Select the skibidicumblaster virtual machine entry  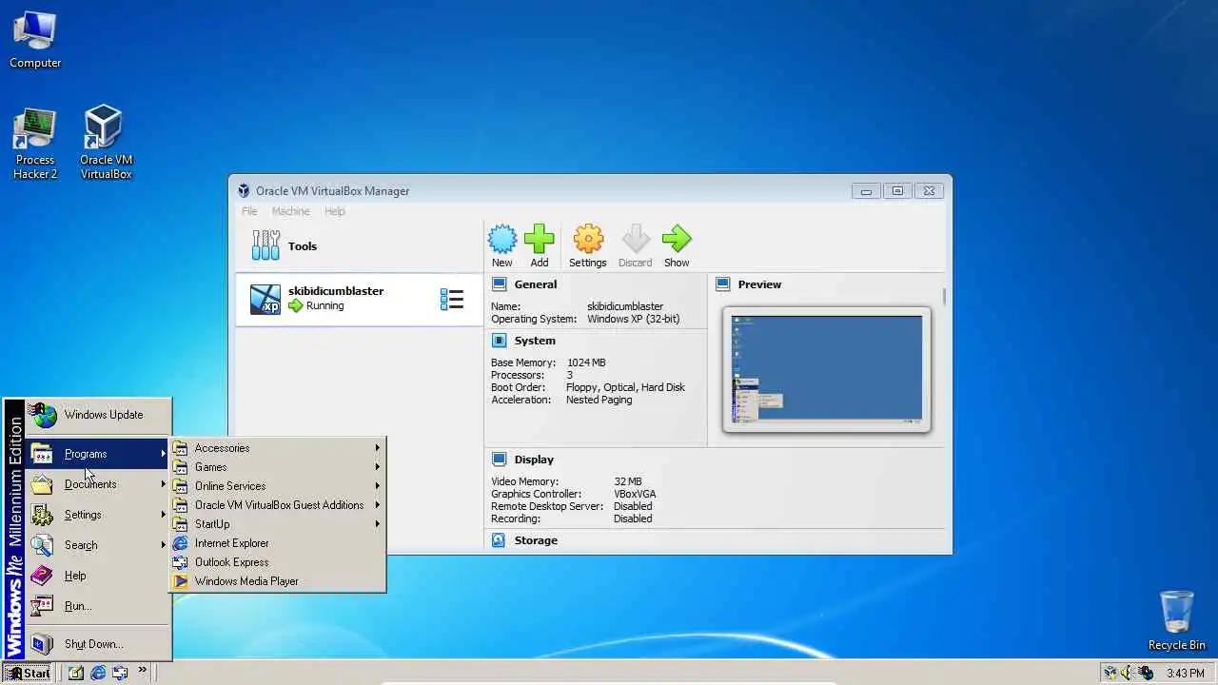(359, 299)
